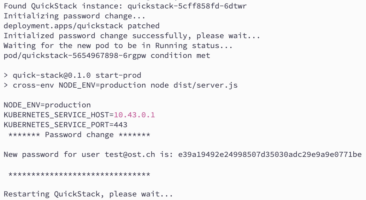Click the KUBERNETES_SERVICE_PORT=443 line
The height and width of the screenshot is (200, 366).
65,125
